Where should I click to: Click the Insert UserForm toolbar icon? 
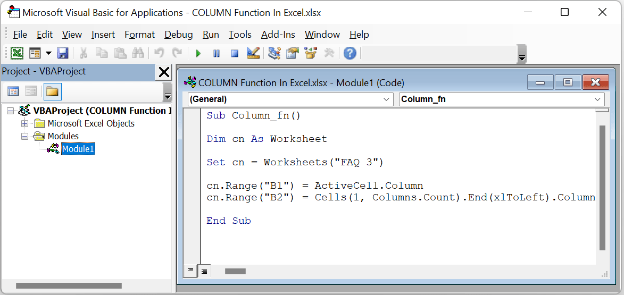point(36,53)
